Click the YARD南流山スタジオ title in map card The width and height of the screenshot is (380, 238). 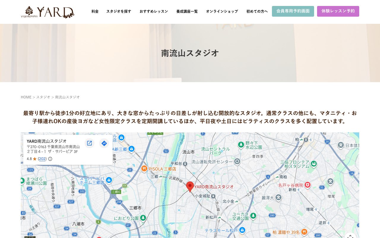click(47, 141)
